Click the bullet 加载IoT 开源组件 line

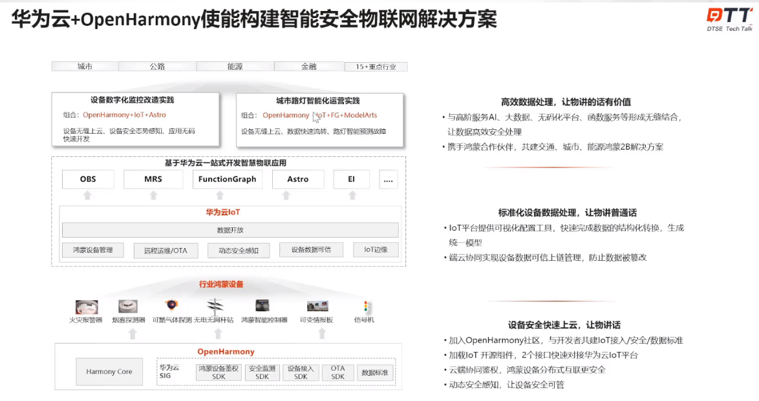coord(543,355)
